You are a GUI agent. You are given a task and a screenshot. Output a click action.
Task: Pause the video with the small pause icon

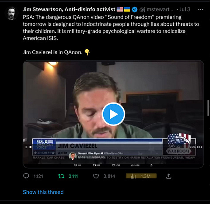coord(26,147)
